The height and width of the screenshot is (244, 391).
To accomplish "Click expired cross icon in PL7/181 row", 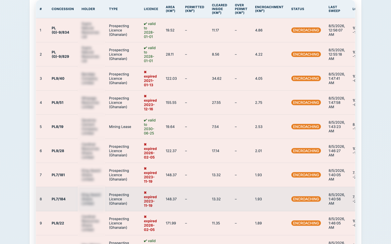I will (x=145, y=168).
